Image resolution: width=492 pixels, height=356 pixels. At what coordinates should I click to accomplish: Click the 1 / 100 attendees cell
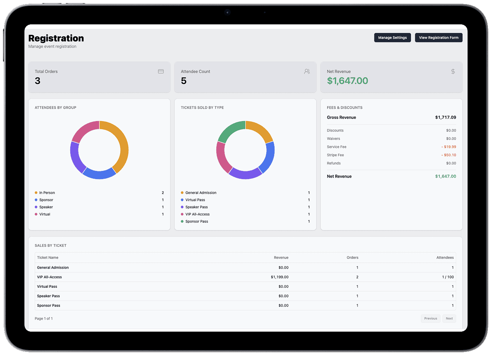tap(448, 277)
